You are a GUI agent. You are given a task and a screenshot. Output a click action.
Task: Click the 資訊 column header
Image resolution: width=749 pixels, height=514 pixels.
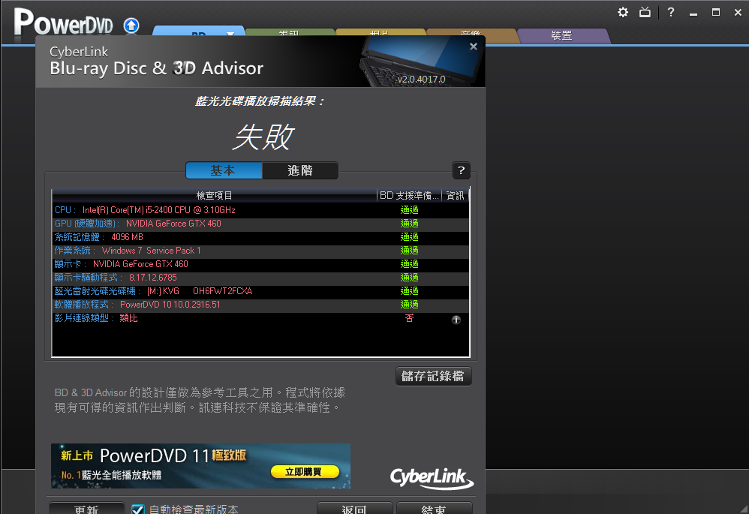(456, 195)
